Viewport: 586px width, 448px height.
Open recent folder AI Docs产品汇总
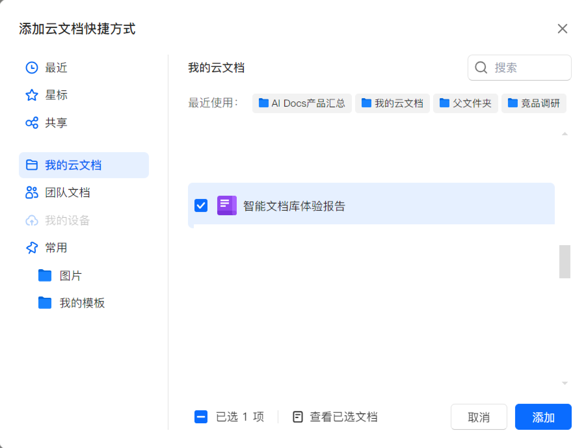(302, 103)
